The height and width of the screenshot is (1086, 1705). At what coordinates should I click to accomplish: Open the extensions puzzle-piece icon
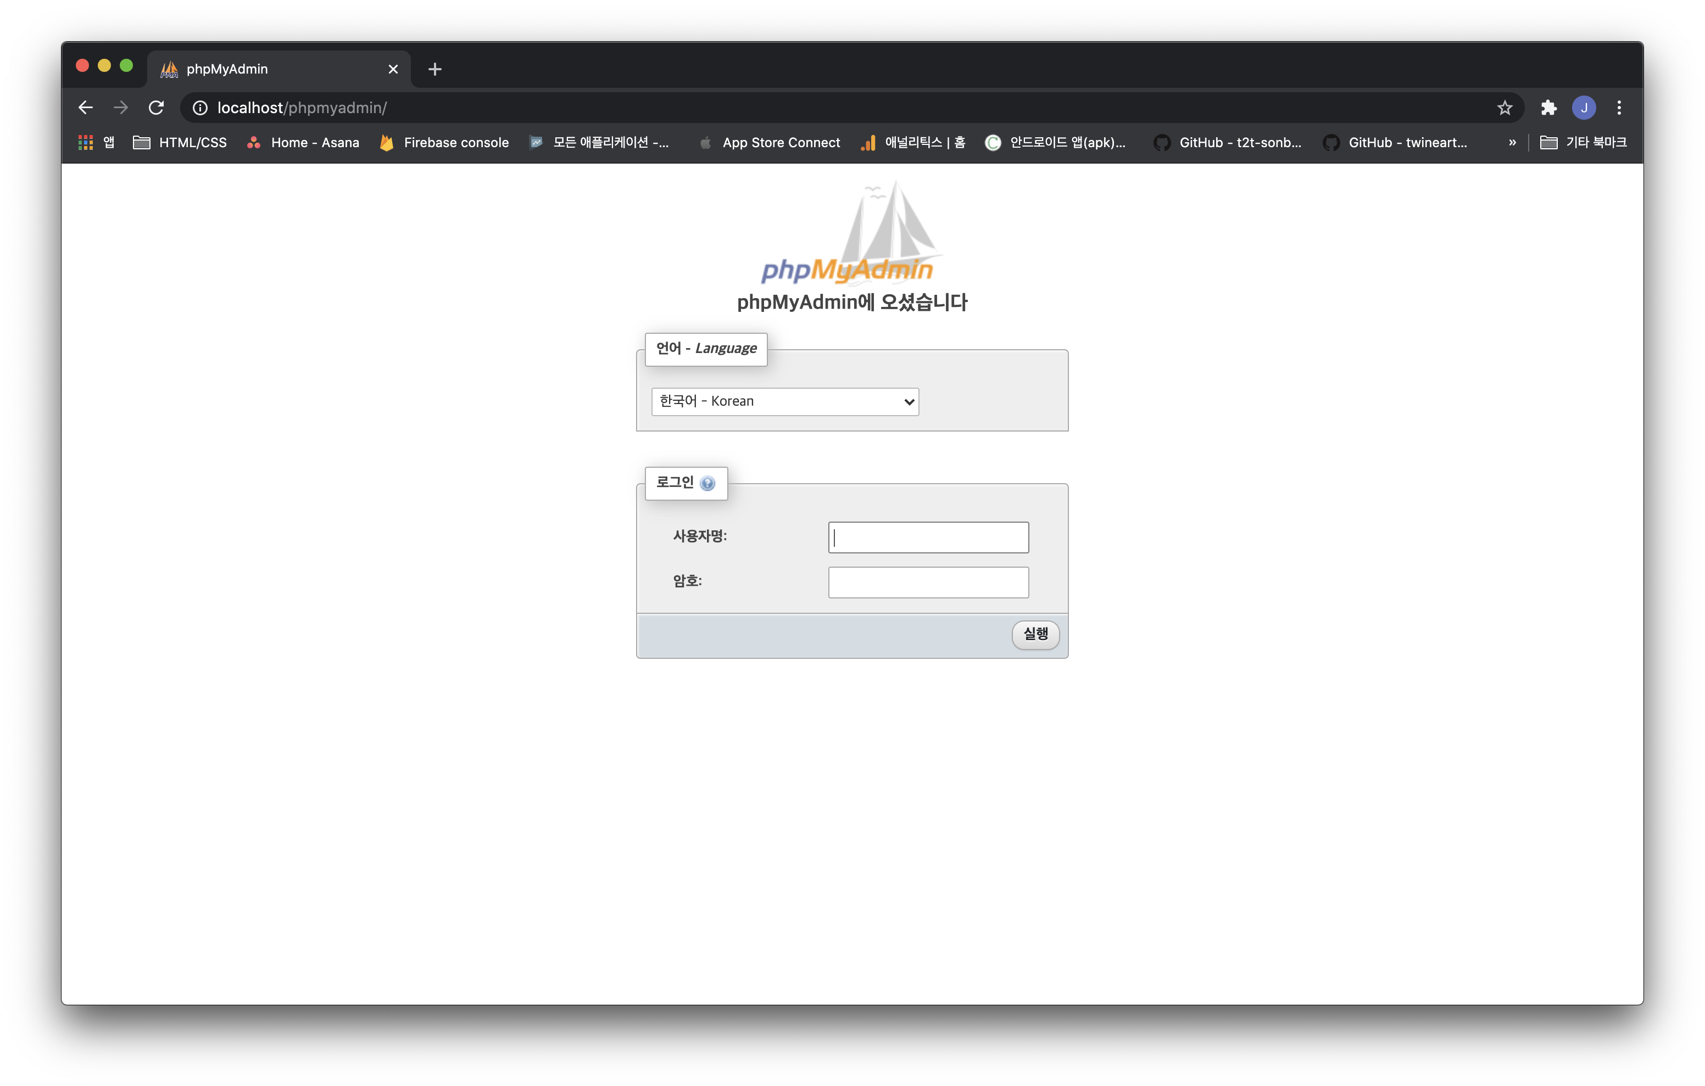[x=1548, y=108]
